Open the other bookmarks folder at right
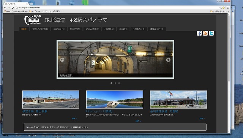 click(219, 11)
